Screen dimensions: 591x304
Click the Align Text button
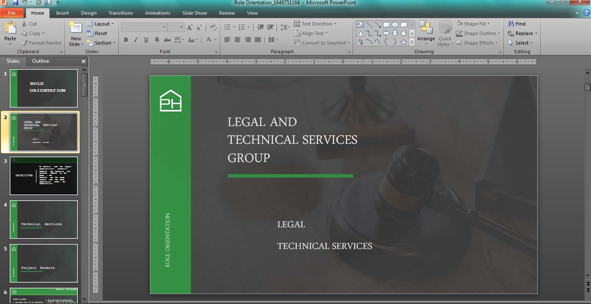click(x=311, y=33)
